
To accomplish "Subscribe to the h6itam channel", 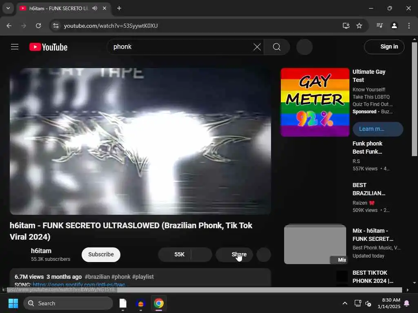I will point(101,254).
